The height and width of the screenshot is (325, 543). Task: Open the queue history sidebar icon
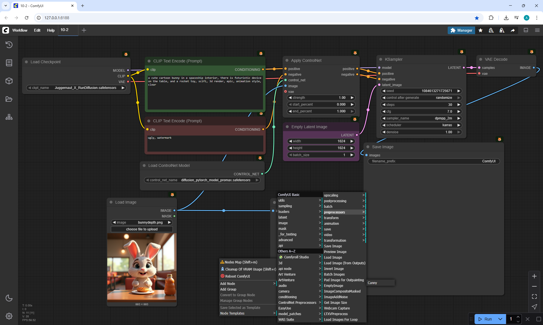pos(9,45)
